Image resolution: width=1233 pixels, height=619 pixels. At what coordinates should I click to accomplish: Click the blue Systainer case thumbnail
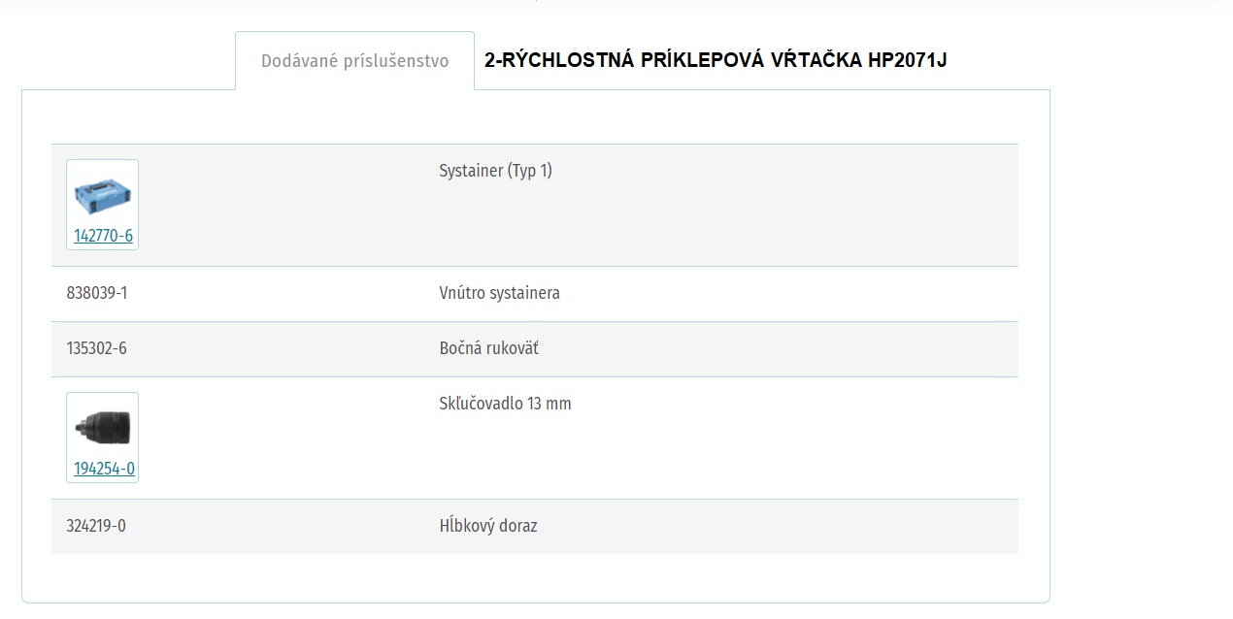(103, 196)
